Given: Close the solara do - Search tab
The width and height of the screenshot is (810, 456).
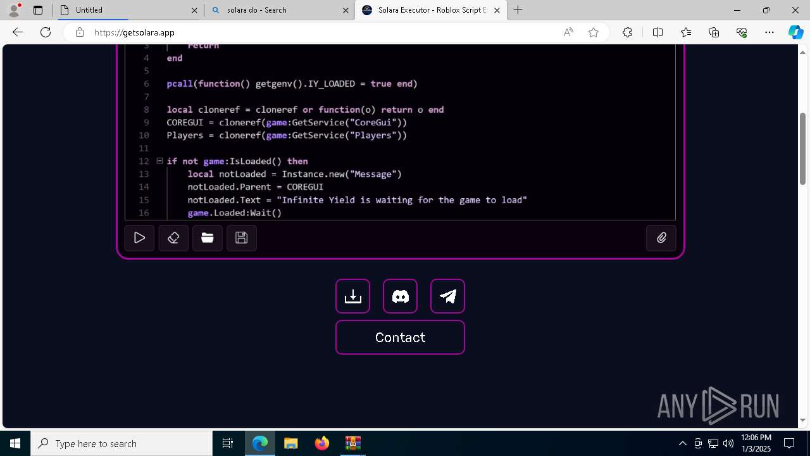Looking at the screenshot, I should tap(346, 10).
